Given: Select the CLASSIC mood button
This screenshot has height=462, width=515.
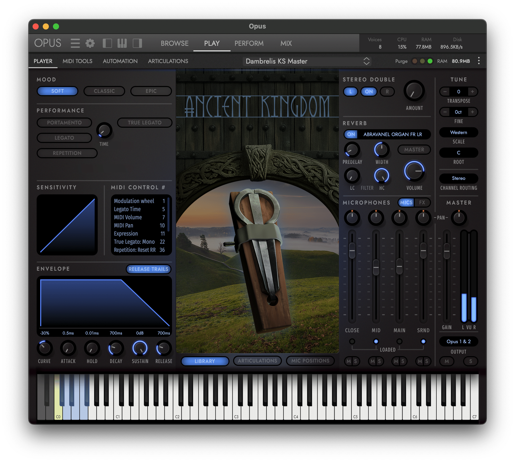Looking at the screenshot, I should [104, 91].
